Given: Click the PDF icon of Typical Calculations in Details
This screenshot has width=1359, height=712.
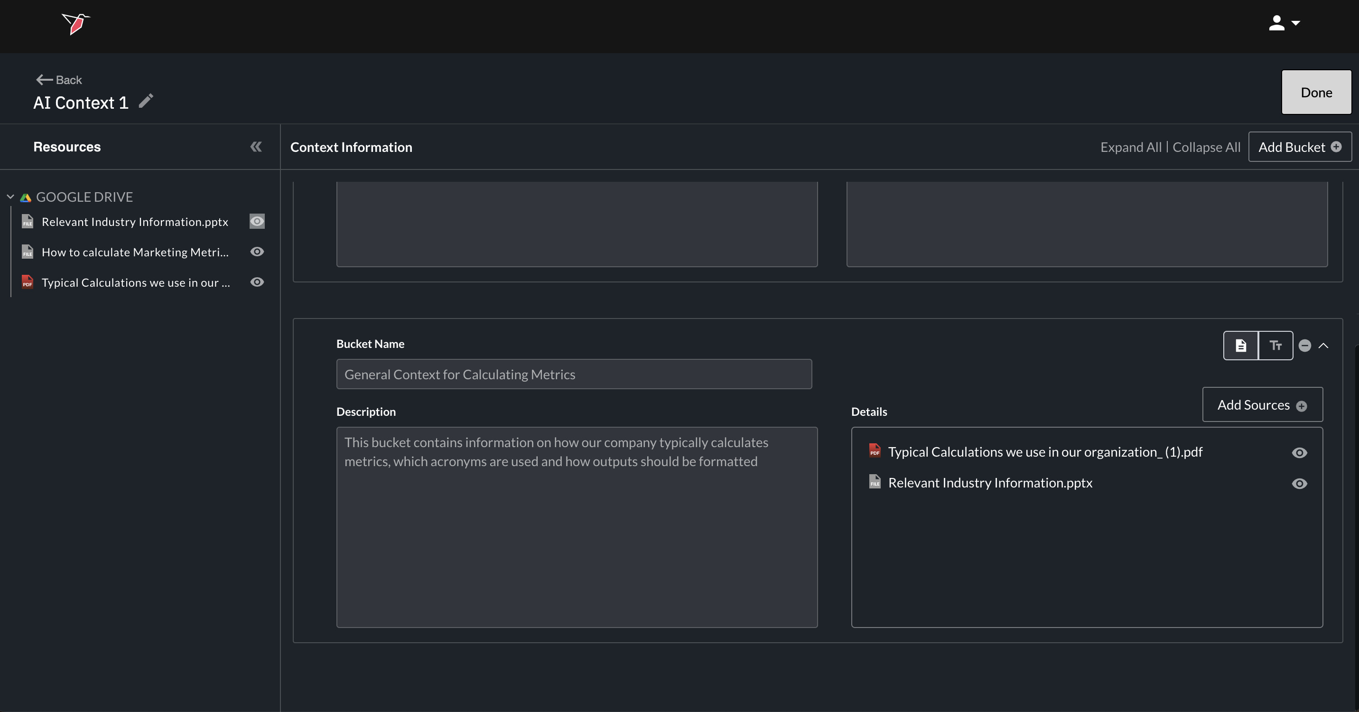Looking at the screenshot, I should coord(875,451).
